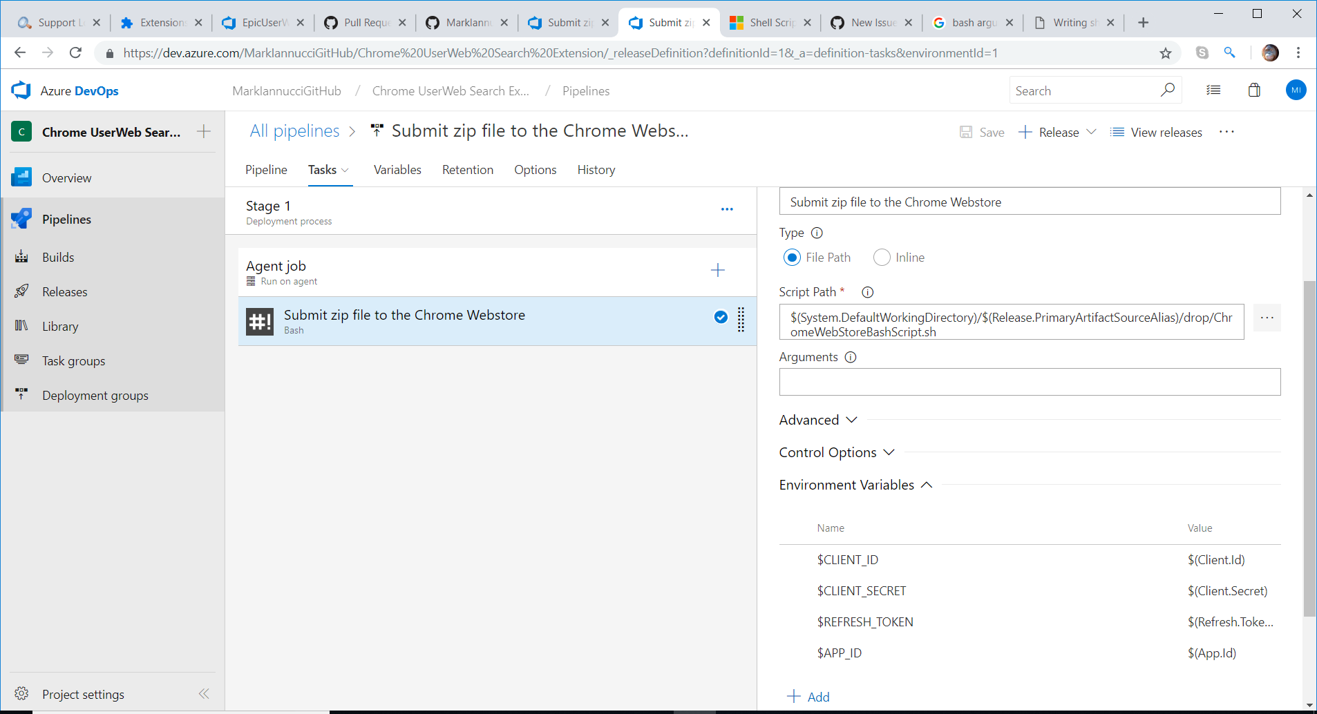1317x714 pixels.
Task: Select the $CLIENT_ID variable name
Action: pos(848,559)
